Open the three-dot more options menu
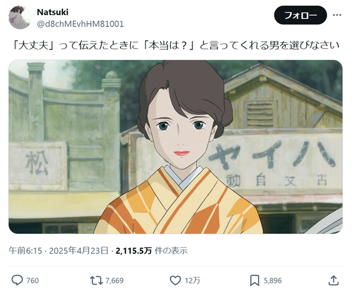This screenshot has width=354, height=293. point(337,15)
